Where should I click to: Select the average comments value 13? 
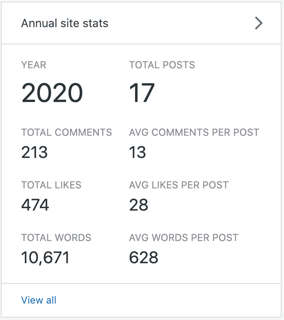coord(137,153)
